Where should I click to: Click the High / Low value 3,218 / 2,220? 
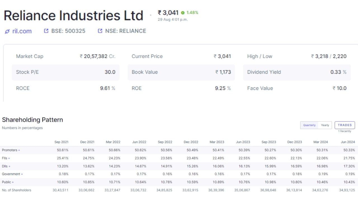pos(329,56)
